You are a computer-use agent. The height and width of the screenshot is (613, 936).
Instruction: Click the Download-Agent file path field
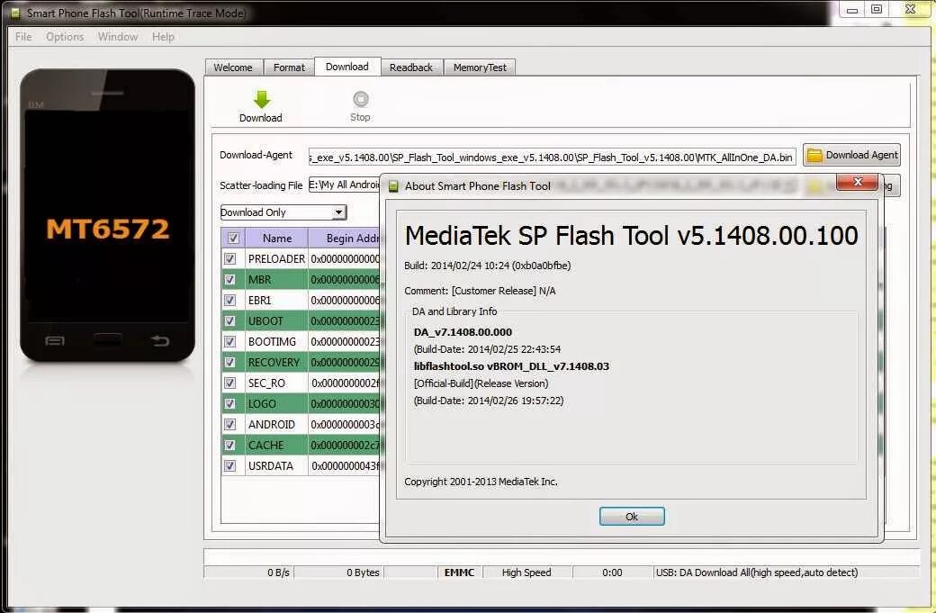[553, 157]
